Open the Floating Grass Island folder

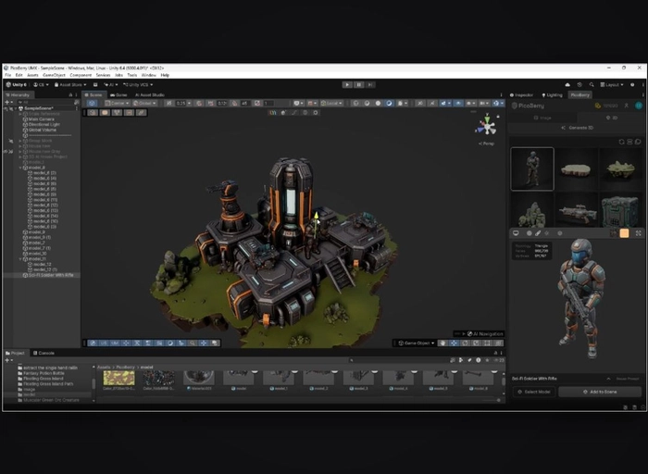click(44, 379)
